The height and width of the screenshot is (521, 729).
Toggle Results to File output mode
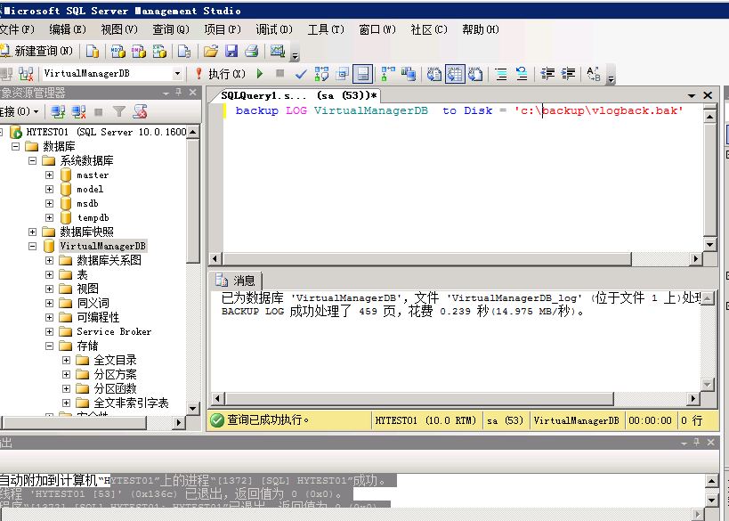(x=475, y=74)
